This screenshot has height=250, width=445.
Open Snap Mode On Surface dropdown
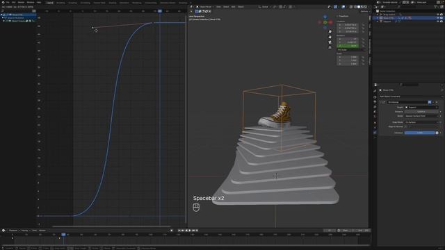point(422,122)
